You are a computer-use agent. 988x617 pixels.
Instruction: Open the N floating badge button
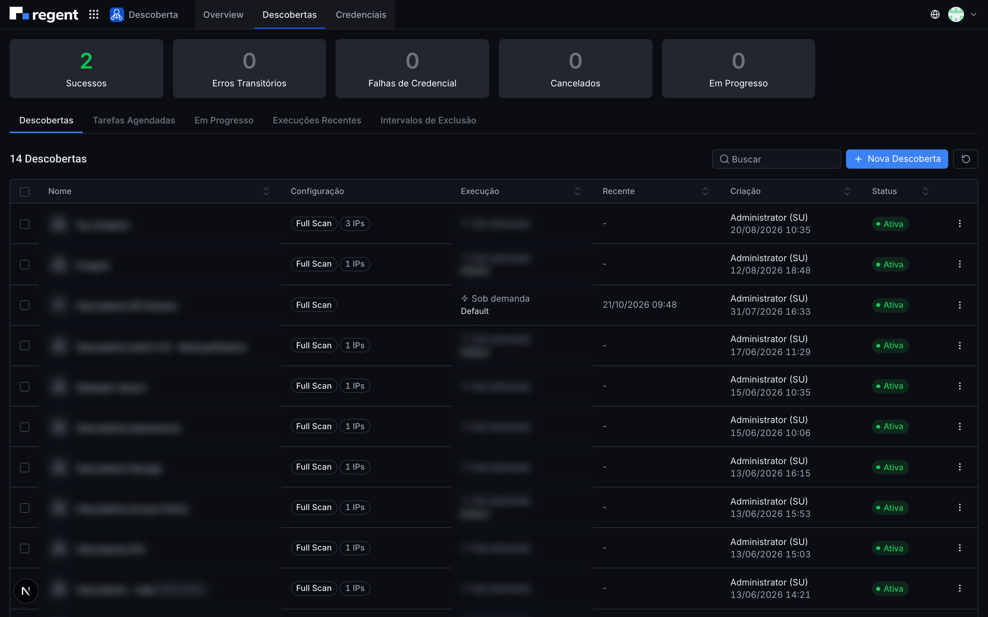click(x=26, y=591)
